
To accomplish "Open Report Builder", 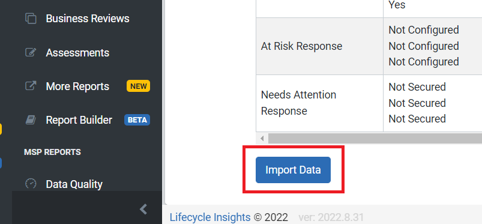I will pyautogui.click(x=79, y=120).
